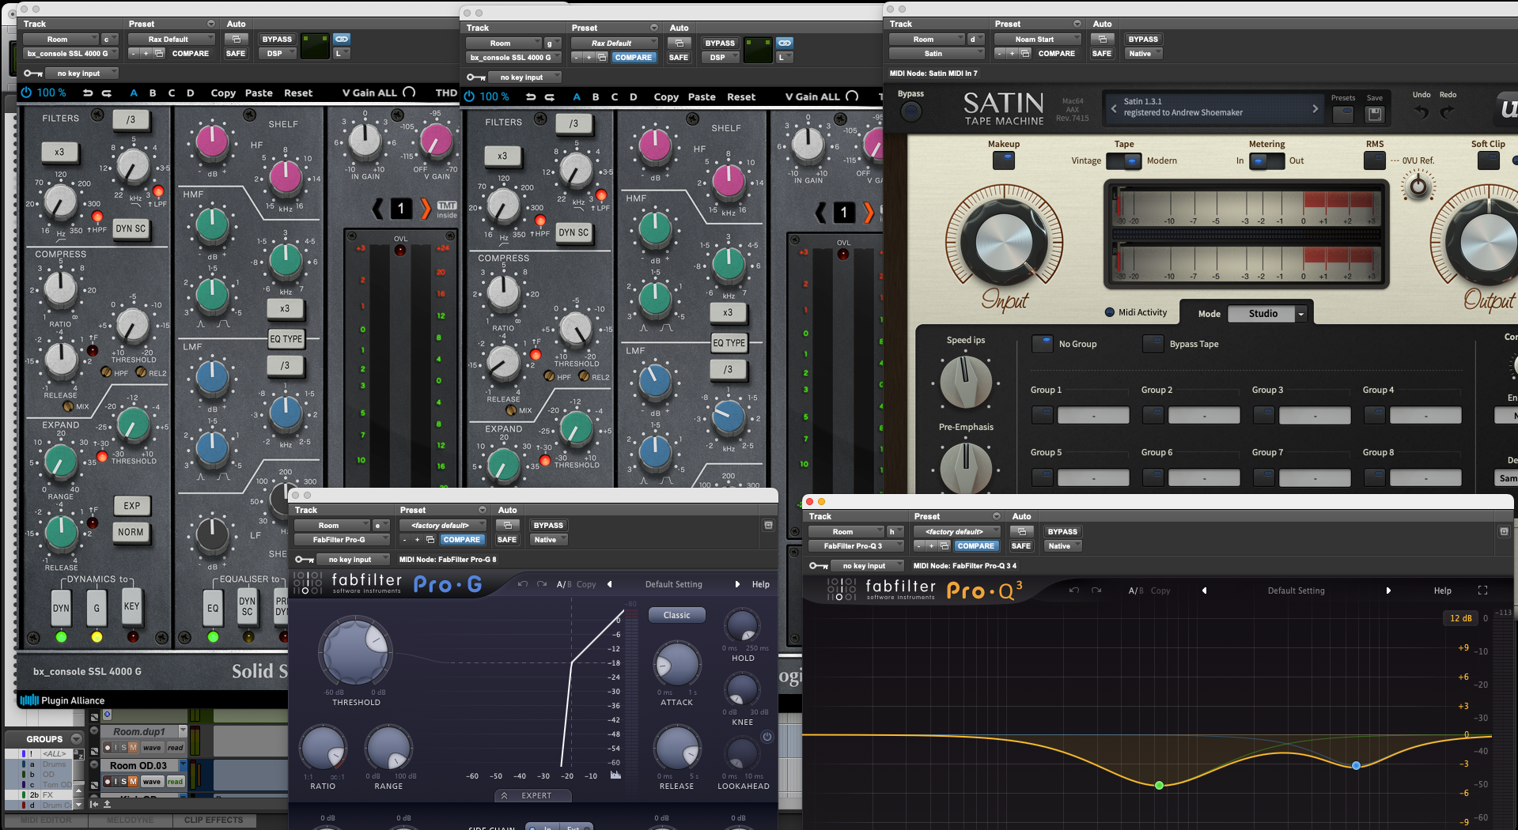Toggle No Group button in Satin
The width and height of the screenshot is (1518, 830).
tap(1043, 344)
